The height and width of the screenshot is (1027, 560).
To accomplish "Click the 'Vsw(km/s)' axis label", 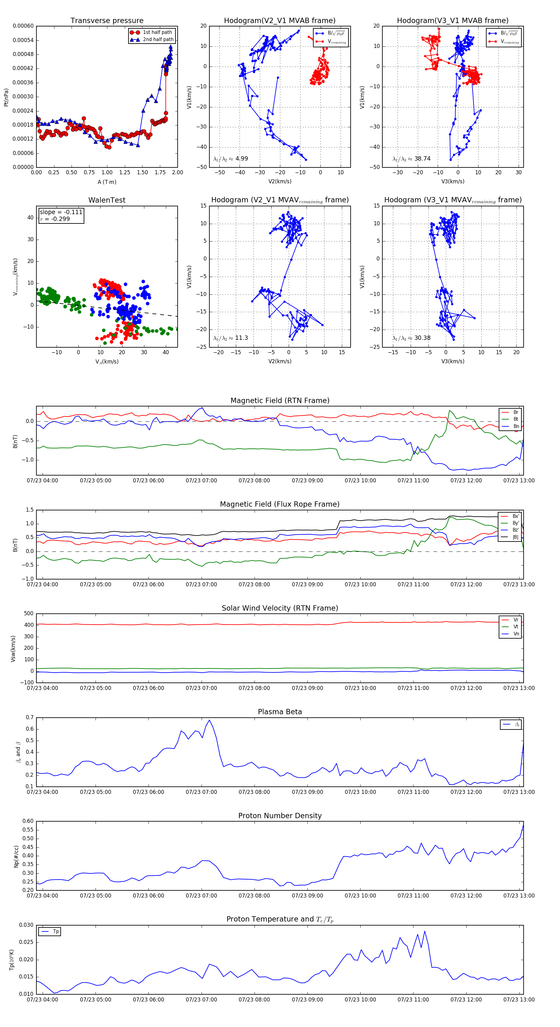I will [13, 649].
